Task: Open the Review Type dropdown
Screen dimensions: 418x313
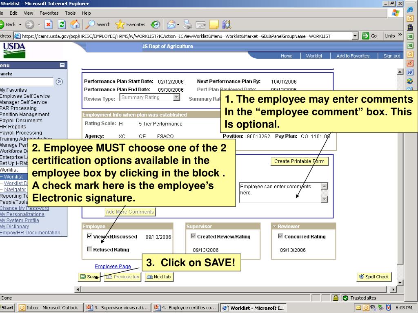Action: pos(176,97)
